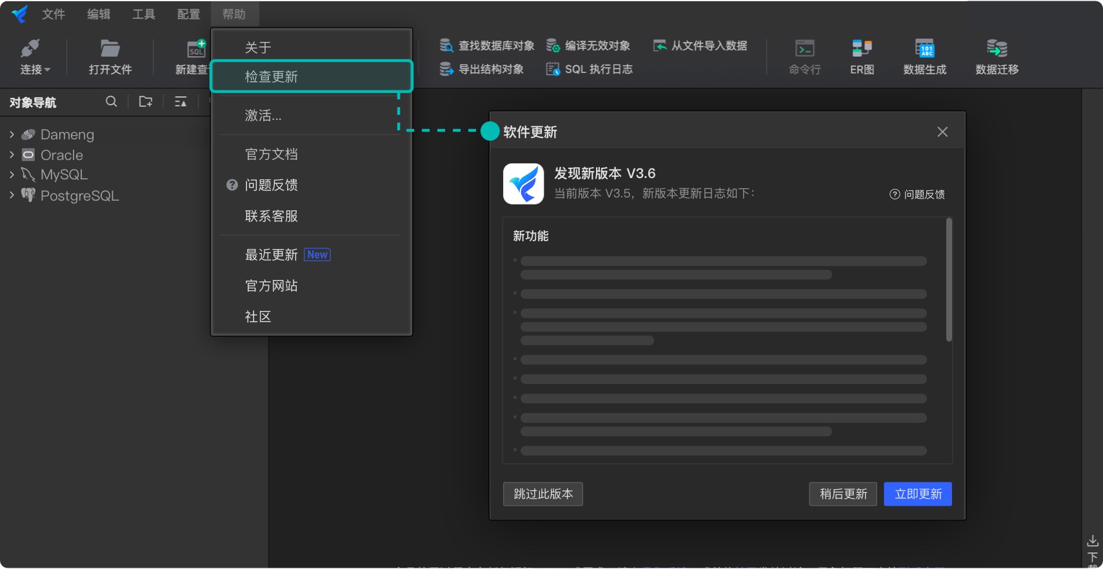The height and width of the screenshot is (569, 1103).
Task: Choose 激活... from the help menu
Action: [312, 115]
